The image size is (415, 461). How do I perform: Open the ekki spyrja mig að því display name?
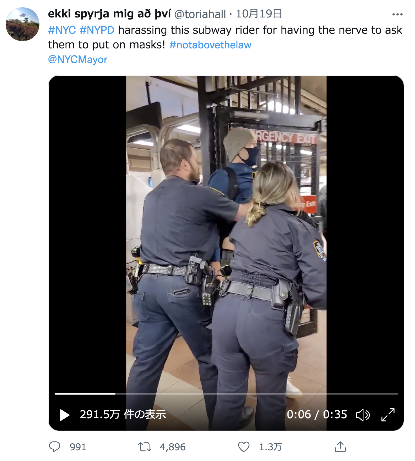click(x=110, y=14)
